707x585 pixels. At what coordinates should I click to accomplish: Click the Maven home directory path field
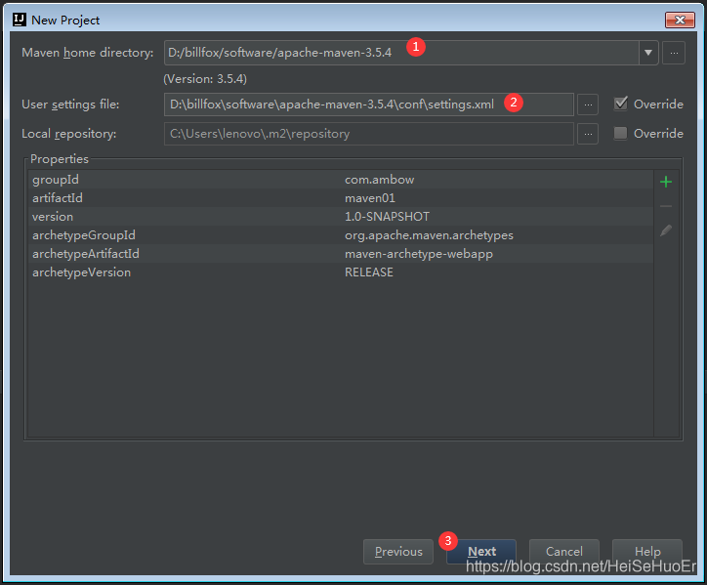click(401, 53)
